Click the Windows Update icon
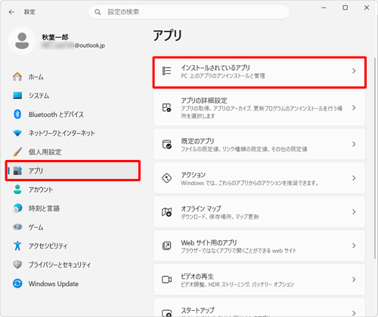378x317 pixels. (17, 284)
